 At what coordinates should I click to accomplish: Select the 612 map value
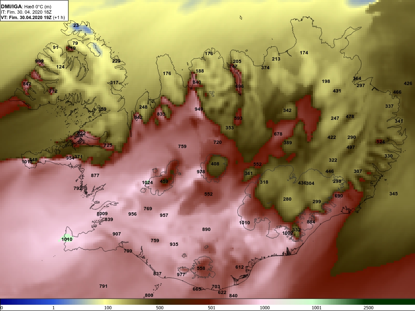(x=239, y=267)
